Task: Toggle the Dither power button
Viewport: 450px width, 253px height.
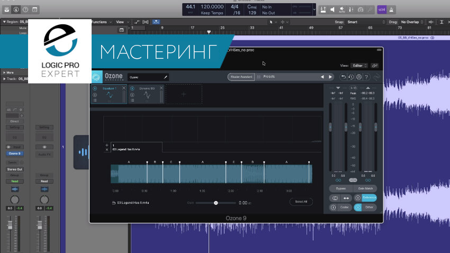Action: click(357, 207)
